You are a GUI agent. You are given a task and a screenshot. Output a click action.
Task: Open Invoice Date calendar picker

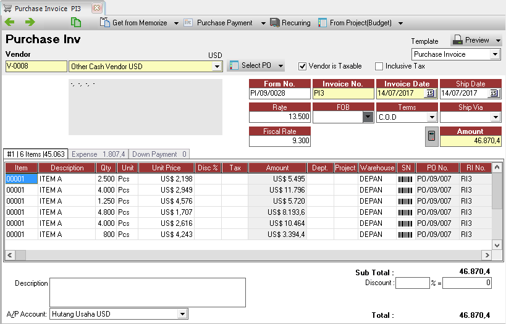pos(430,93)
